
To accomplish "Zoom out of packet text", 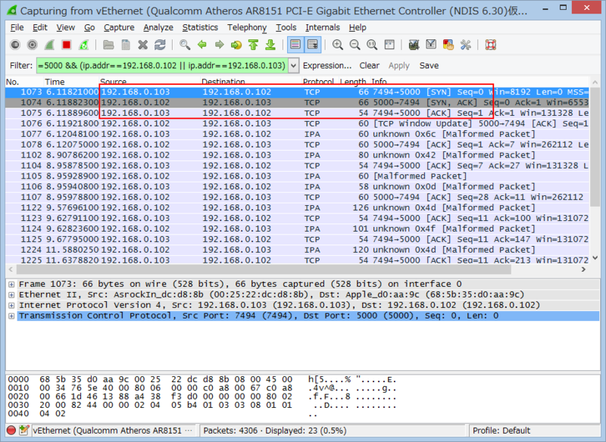I will point(355,45).
